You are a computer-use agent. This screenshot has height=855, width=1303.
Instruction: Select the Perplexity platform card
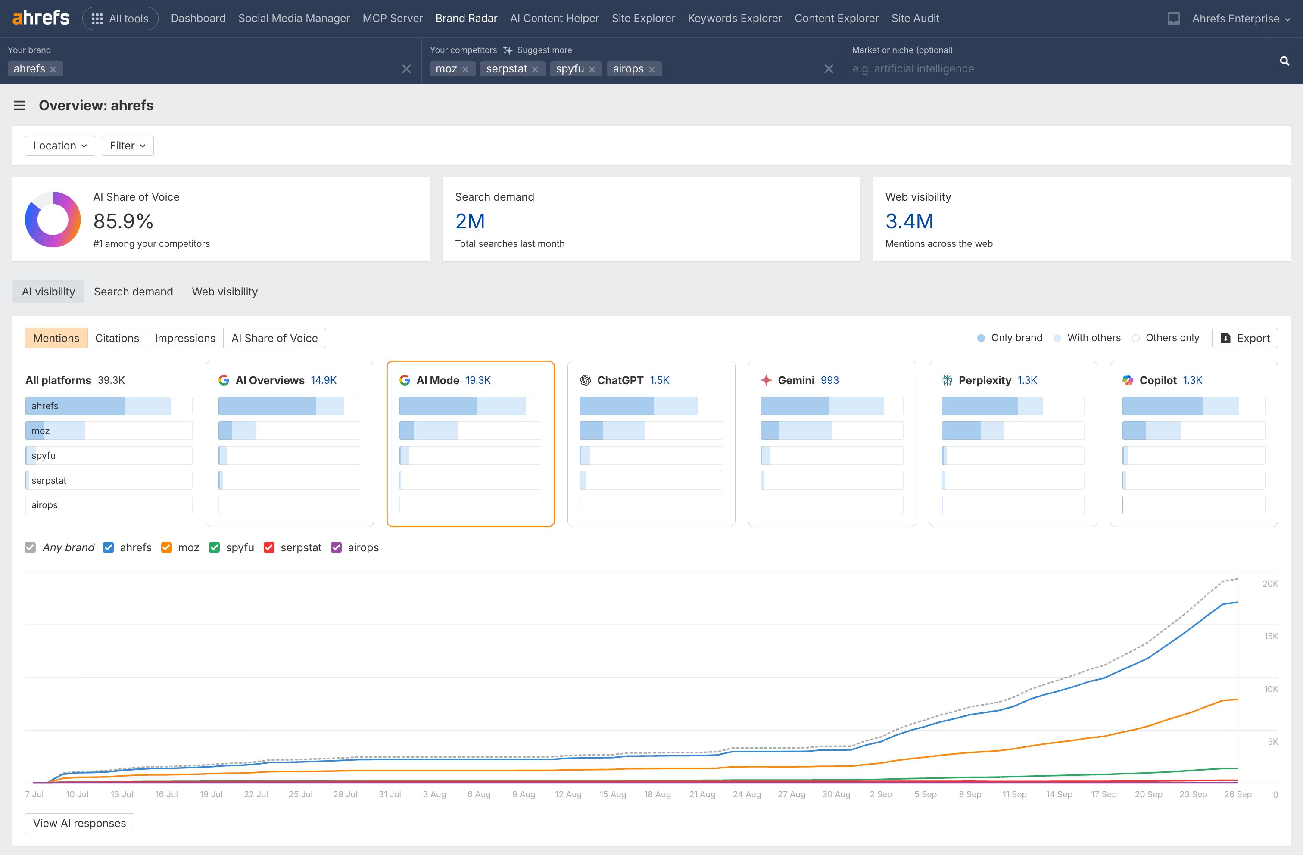click(x=1012, y=443)
